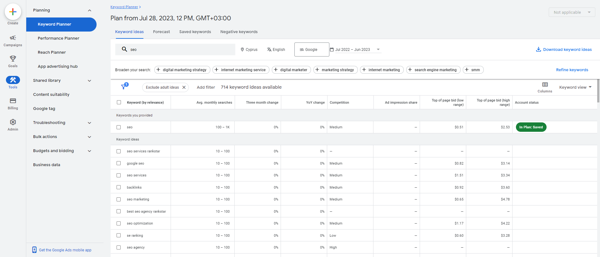The image size is (600, 257).
Task: Add digital marketer suggestion
Action: (x=291, y=70)
